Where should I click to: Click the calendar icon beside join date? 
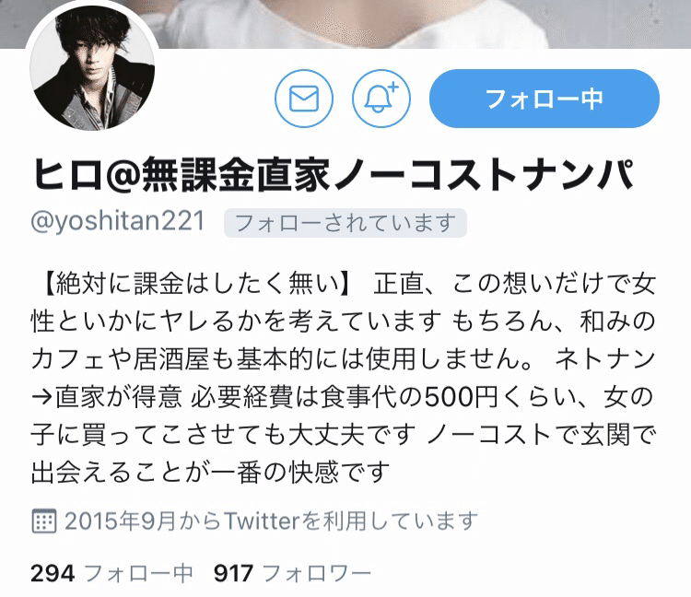point(44,521)
